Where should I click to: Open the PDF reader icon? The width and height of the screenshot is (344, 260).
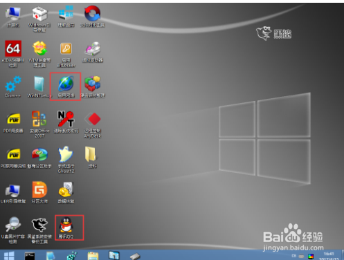point(13,122)
